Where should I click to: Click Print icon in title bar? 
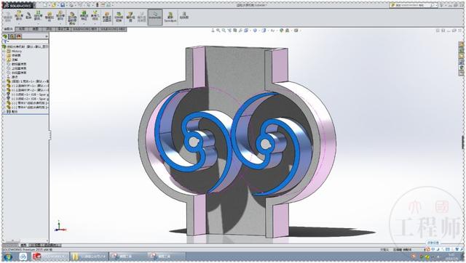(x=71, y=5)
